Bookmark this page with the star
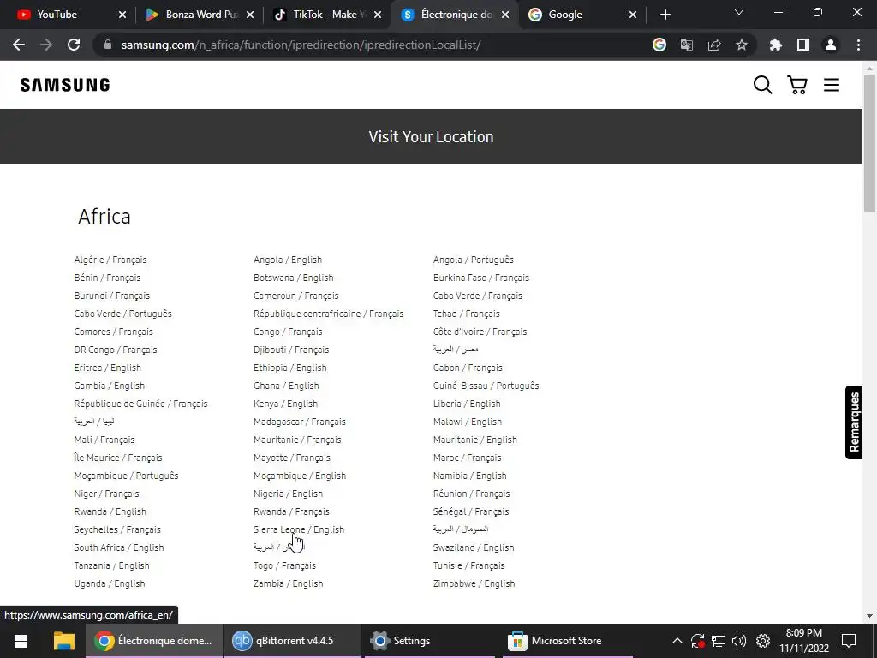Image resolution: width=877 pixels, height=658 pixels. pyautogui.click(x=742, y=45)
